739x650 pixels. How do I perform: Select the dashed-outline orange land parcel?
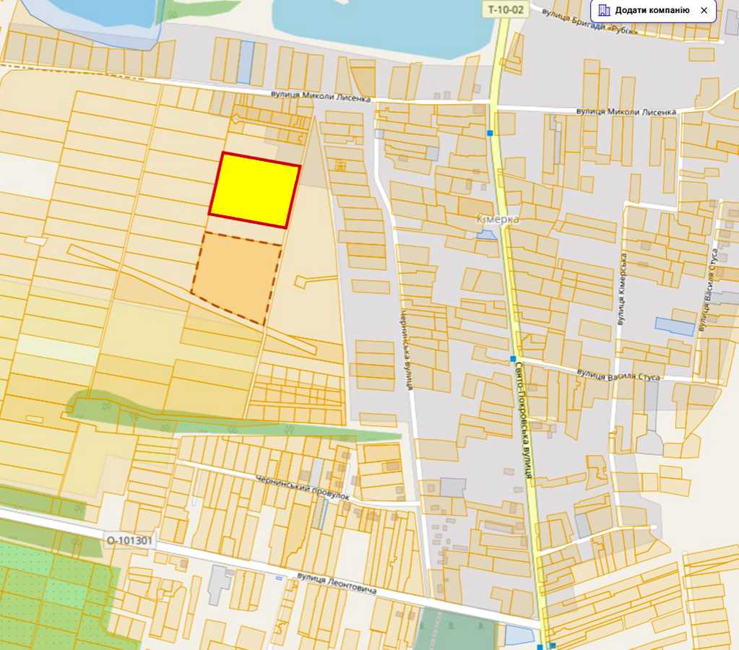pyautogui.click(x=237, y=279)
